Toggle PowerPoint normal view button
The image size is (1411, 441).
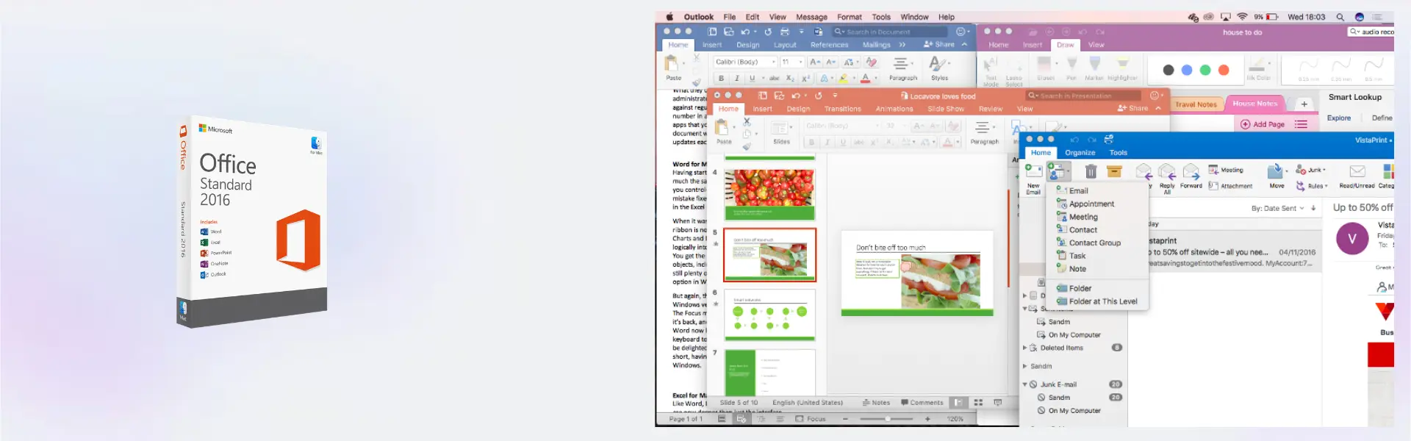[958, 403]
